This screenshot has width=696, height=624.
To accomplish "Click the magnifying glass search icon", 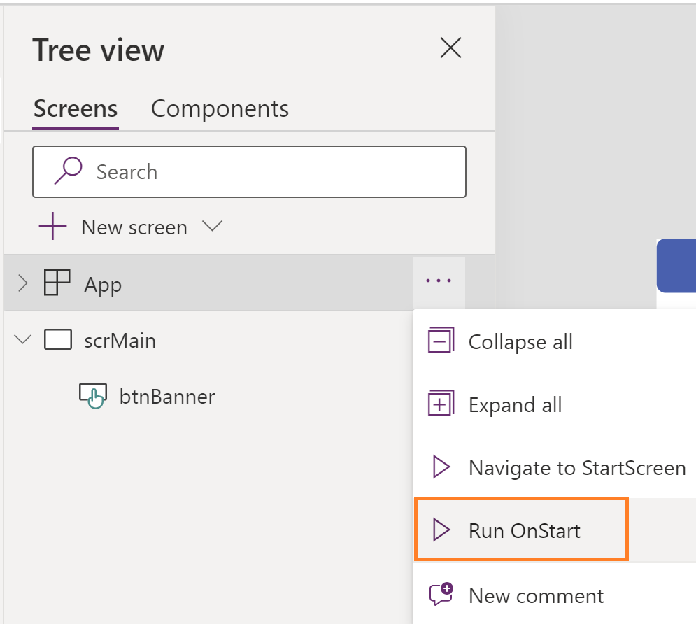I will [68, 171].
